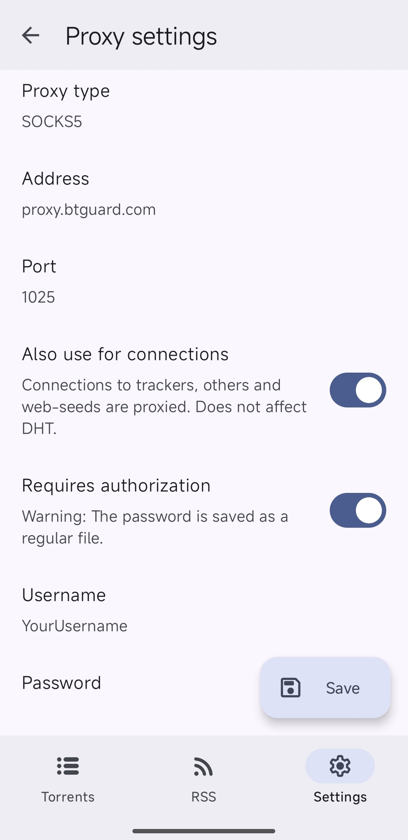
Task: Tap the RSS feed icon
Action: click(x=204, y=766)
